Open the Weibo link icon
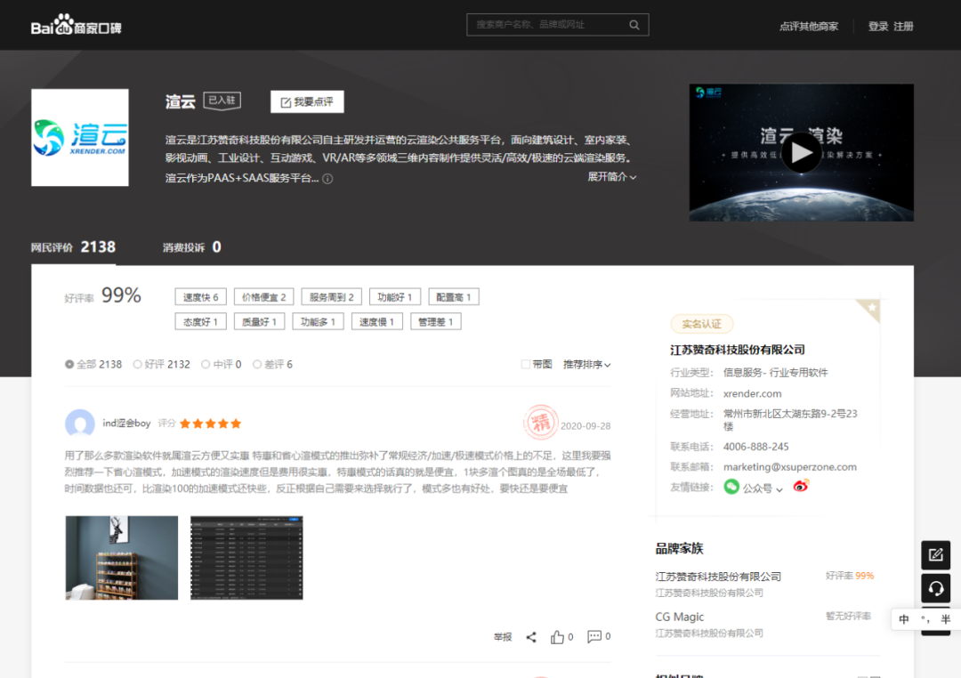The height and width of the screenshot is (678, 961). [x=801, y=487]
